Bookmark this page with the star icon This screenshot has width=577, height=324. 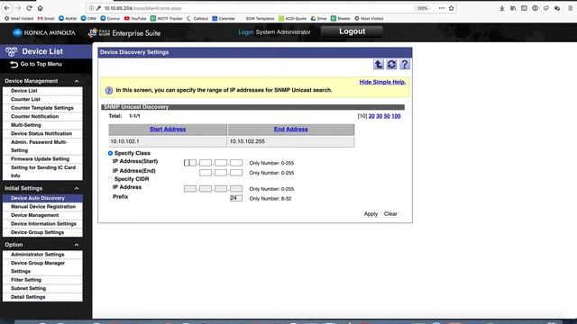pyautogui.click(x=451, y=8)
